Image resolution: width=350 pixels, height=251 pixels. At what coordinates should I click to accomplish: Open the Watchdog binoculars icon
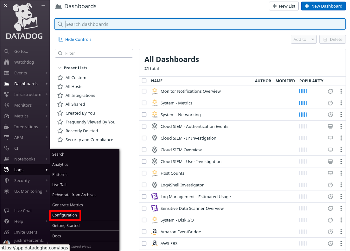[7, 62]
